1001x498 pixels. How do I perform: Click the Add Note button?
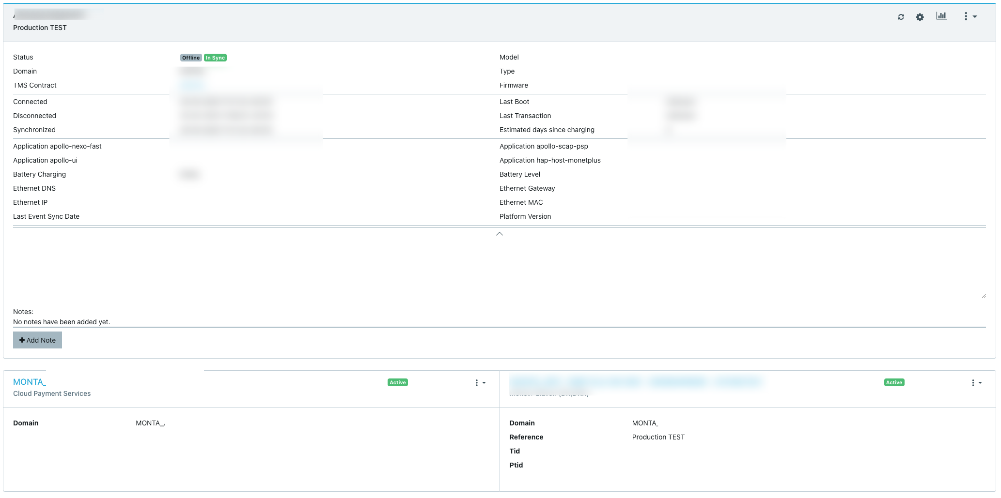click(37, 340)
